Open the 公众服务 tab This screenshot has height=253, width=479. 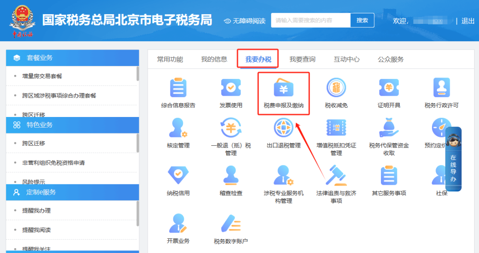(390, 59)
